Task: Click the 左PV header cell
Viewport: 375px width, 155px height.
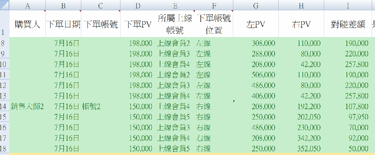Action: click(256, 23)
